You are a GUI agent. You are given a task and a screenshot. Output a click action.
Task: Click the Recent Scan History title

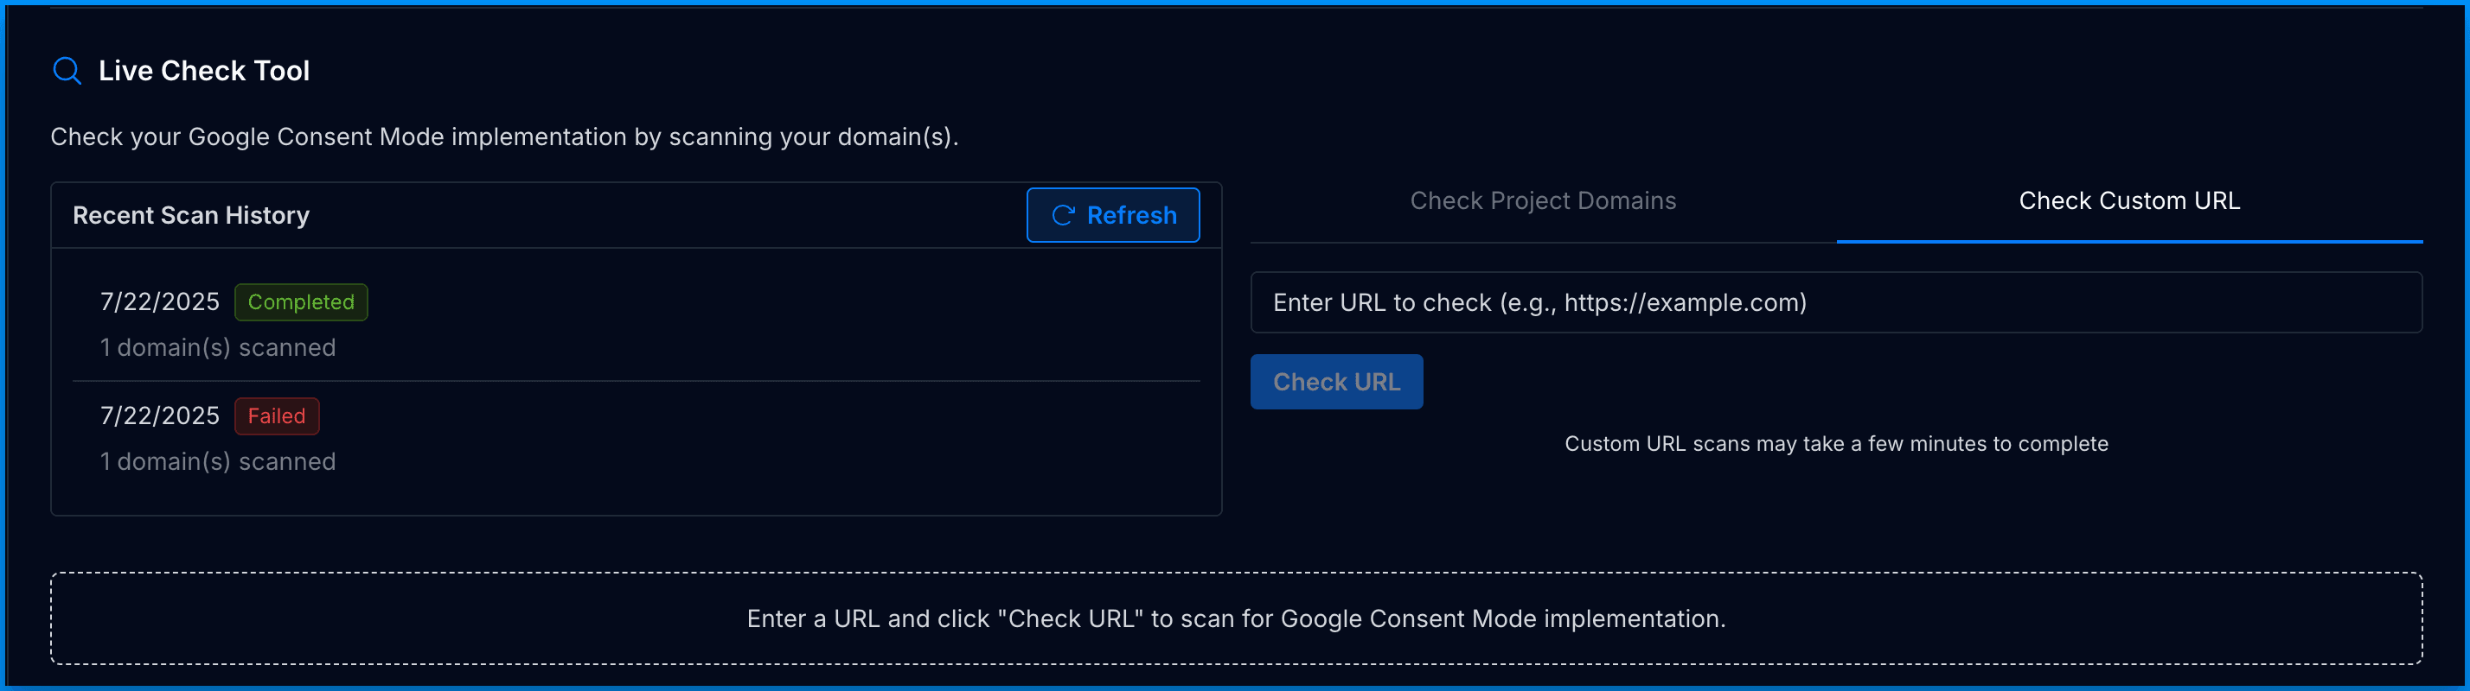tap(191, 215)
